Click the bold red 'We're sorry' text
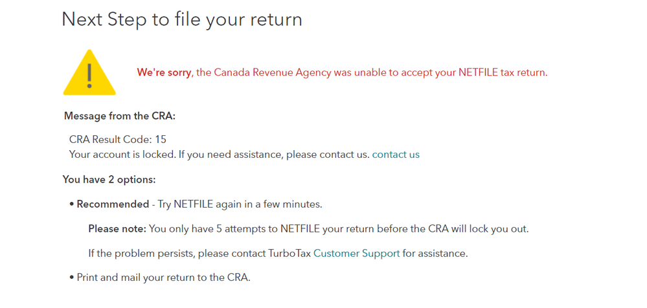Screen dimensions: 647x308 click(x=165, y=72)
